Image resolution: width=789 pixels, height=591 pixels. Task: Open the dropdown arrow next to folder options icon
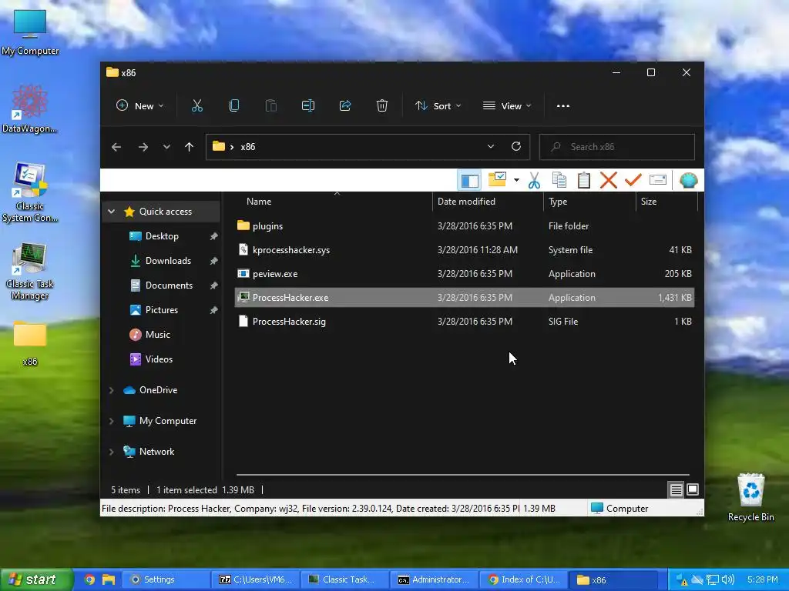pyautogui.click(x=516, y=180)
